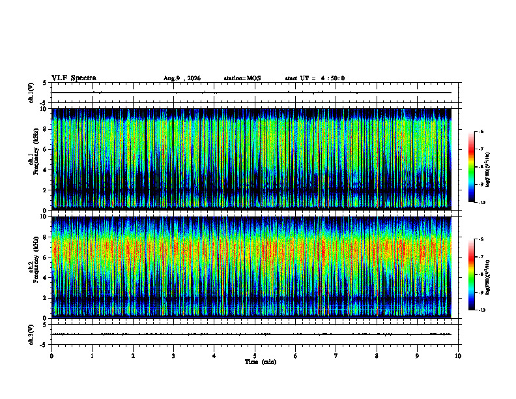Click time axis tick label "7"
Screen dimensions: 516x399
click(x=336, y=356)
